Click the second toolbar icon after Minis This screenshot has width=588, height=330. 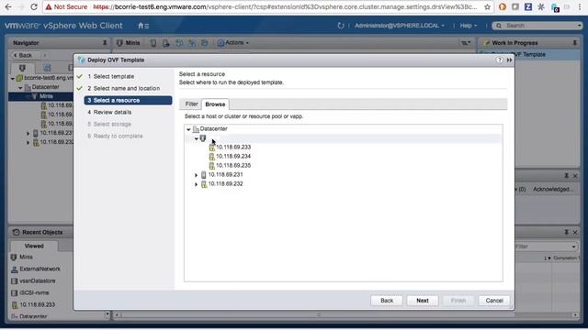[x=166, y=43]
